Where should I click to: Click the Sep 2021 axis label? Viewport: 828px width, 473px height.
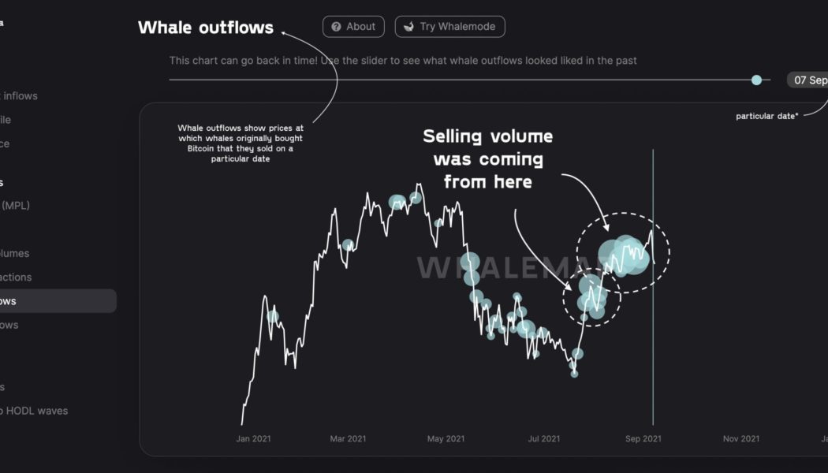coord(643,438)
